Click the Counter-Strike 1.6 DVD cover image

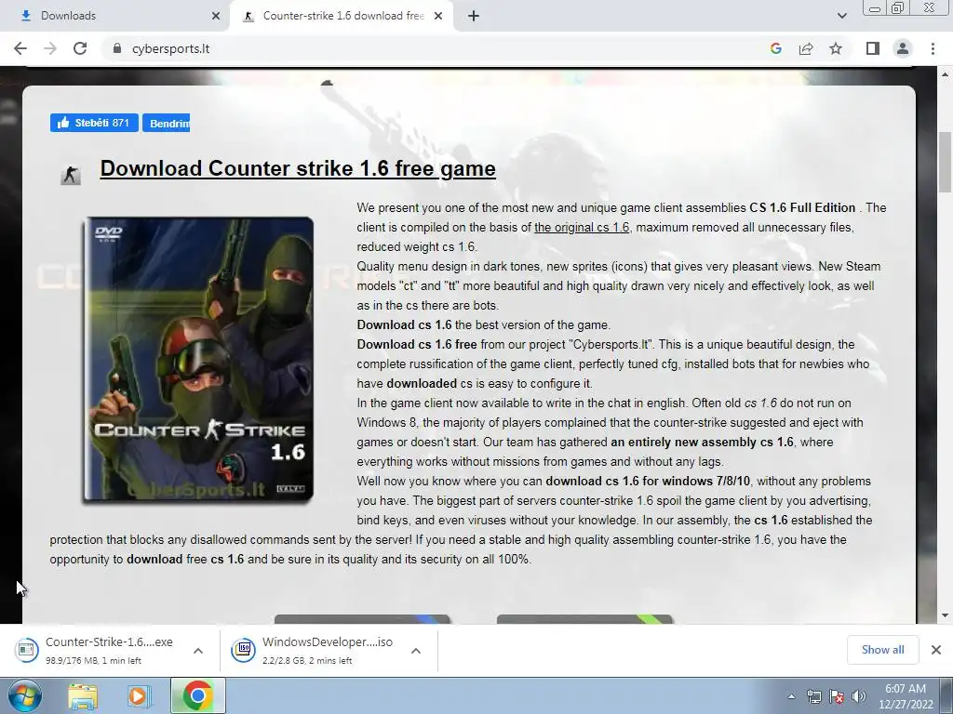tap(197, 360)
